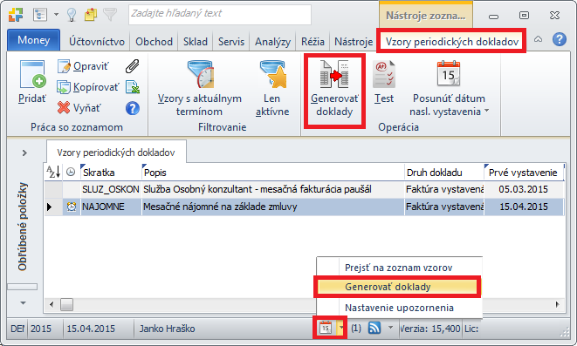Viewport: 577px width, 346px height.
Task: Choose Generovať doklady in the popup menu
Action: click(x=397, y=287)
